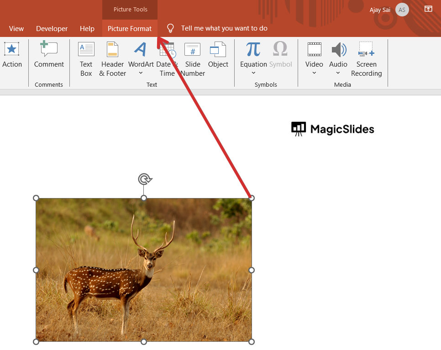Open the Help tab
Screen dimensions: 441x350
click(87, 28)
